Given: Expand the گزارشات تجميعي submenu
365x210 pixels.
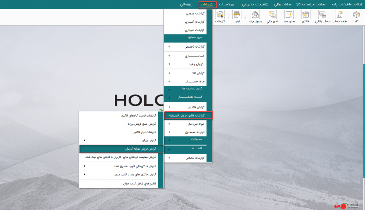Looking at the screenshot, I should pyautogui.click(x=185, y=47).
